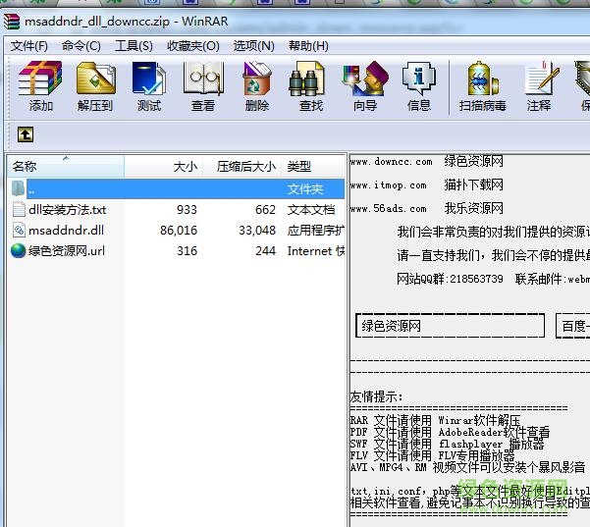The width and height of the screenshot is (590, 527).
Task: Show archive 信息 (Info) icon
Action: click(x=419, y=85)
